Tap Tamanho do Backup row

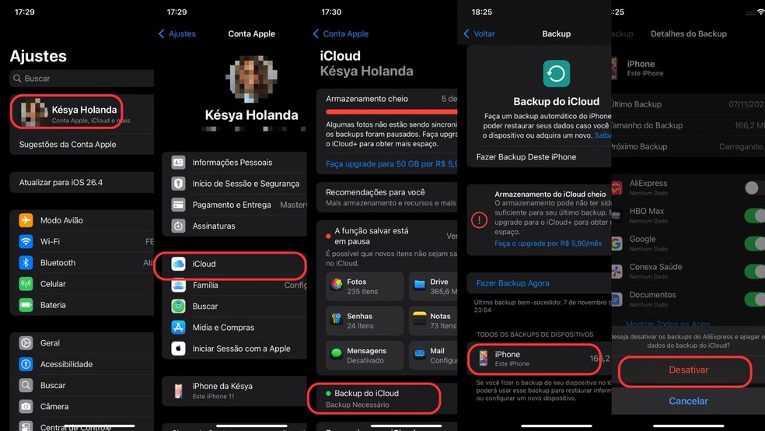click(x=688, y=125)
